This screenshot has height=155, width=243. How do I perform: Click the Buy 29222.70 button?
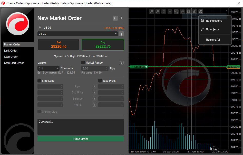(x=103, y=45)
